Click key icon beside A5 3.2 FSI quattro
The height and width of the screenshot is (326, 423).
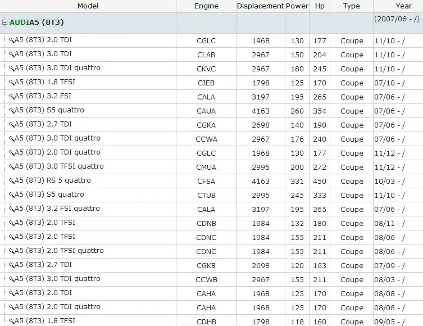pyautogui.click(x=11, y=209)
